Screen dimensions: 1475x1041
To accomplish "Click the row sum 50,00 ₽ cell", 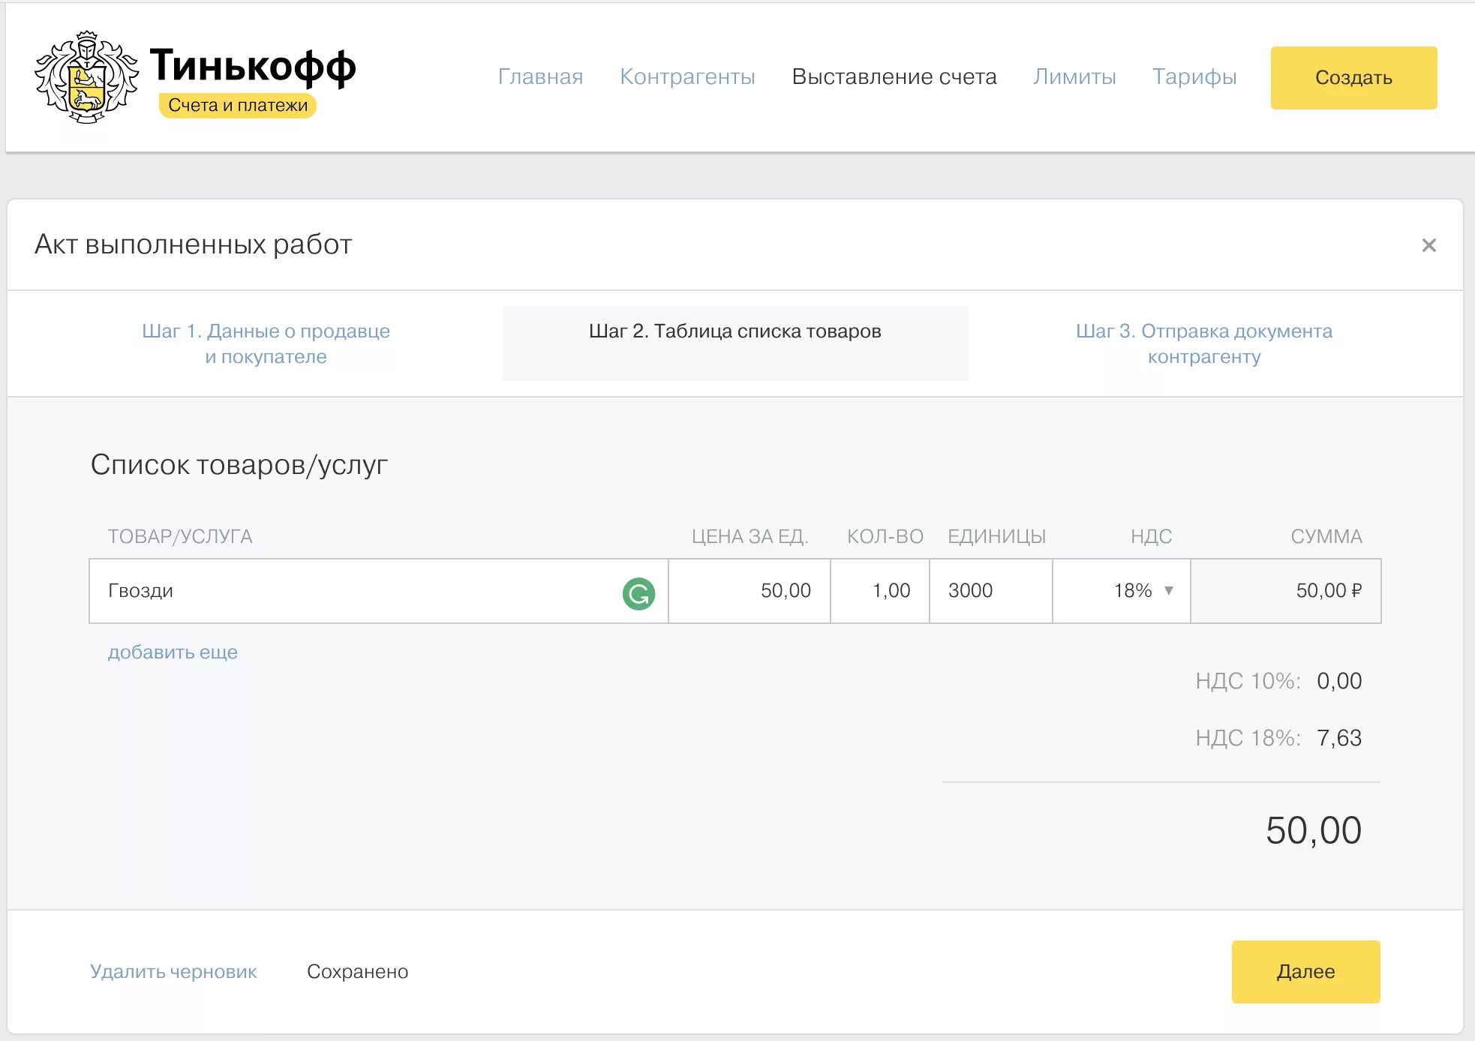I will coord(1286,591).
